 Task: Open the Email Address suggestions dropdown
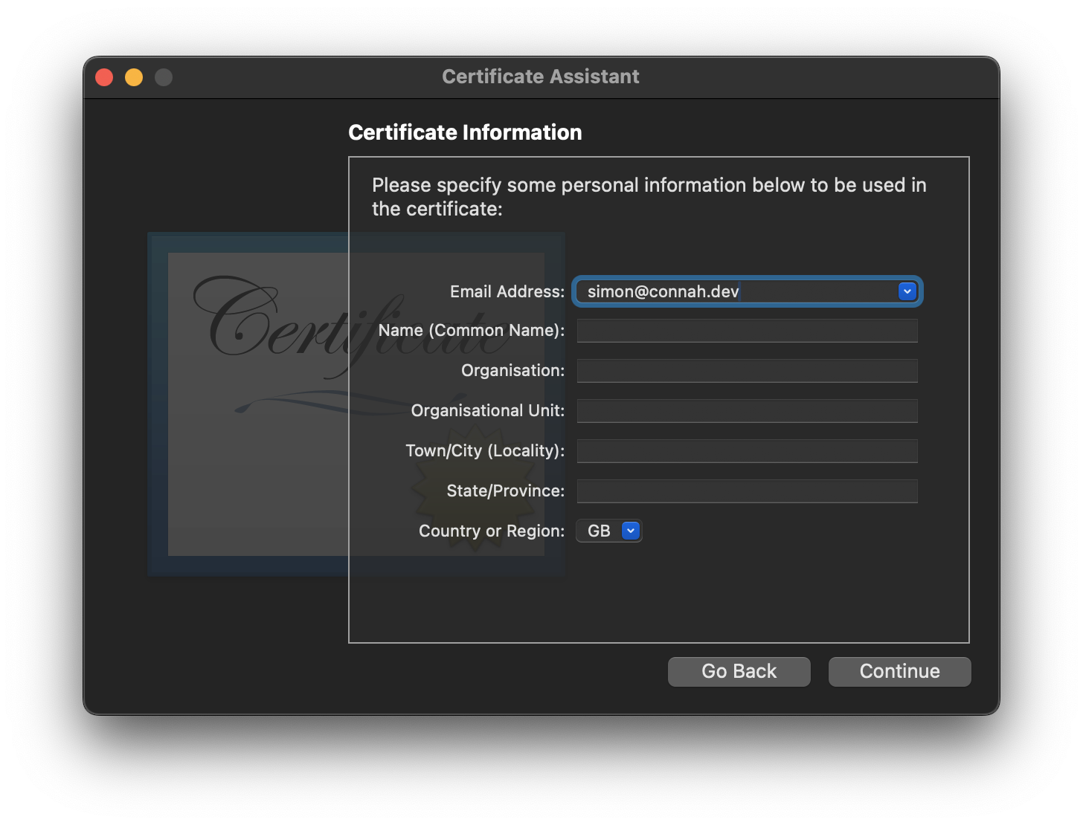(907, 291)
